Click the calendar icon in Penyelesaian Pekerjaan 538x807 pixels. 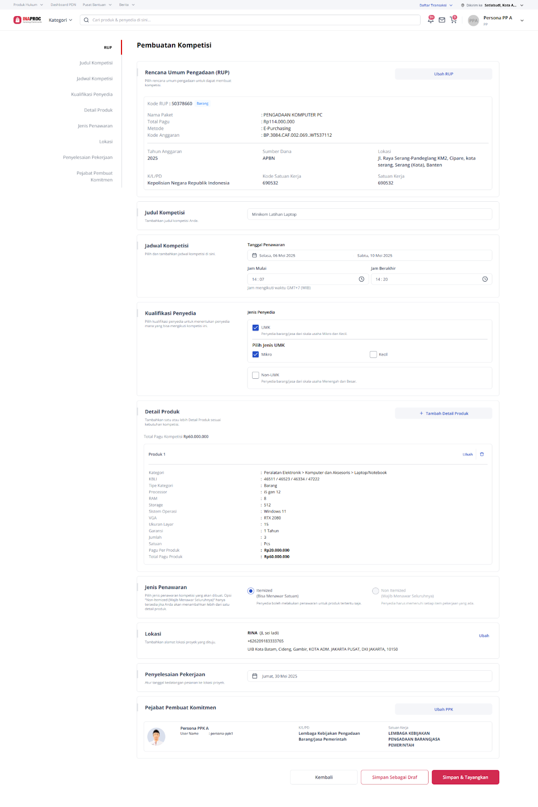255,676
